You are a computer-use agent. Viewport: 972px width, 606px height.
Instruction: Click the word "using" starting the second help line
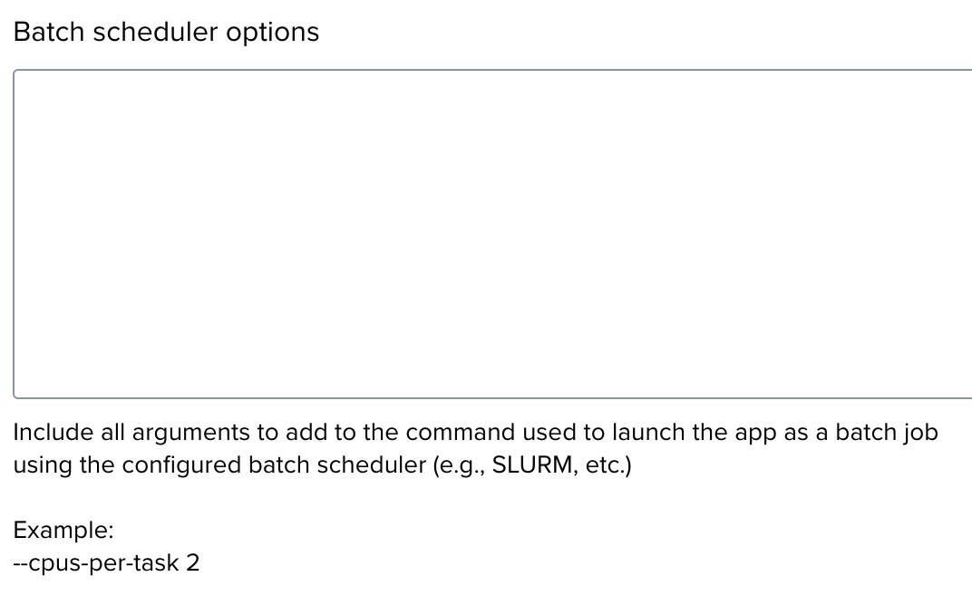coord(35,466)
